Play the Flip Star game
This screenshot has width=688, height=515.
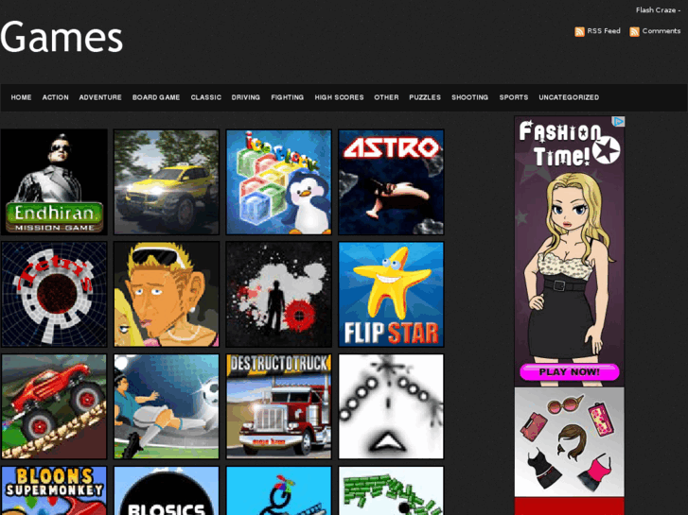tap(391, 294)
